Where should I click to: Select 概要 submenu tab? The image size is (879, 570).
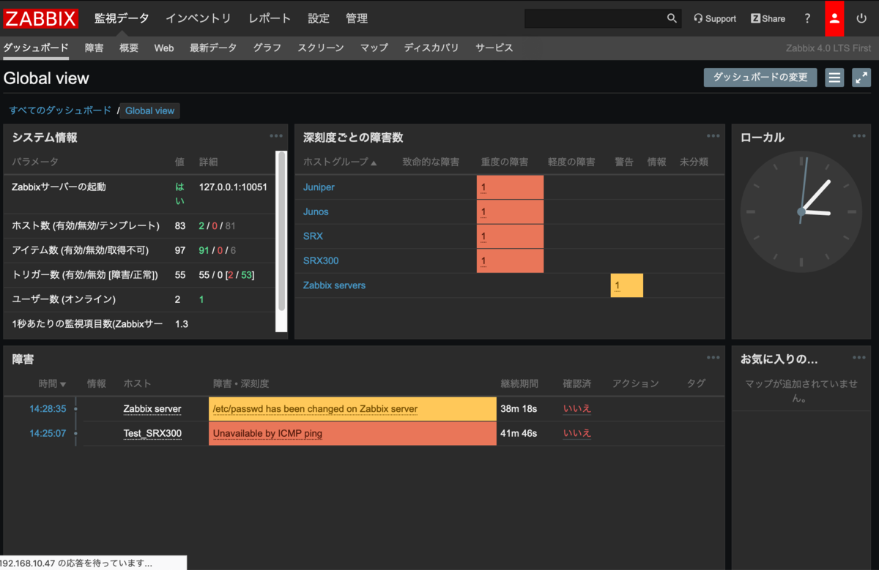click(129, 48)
